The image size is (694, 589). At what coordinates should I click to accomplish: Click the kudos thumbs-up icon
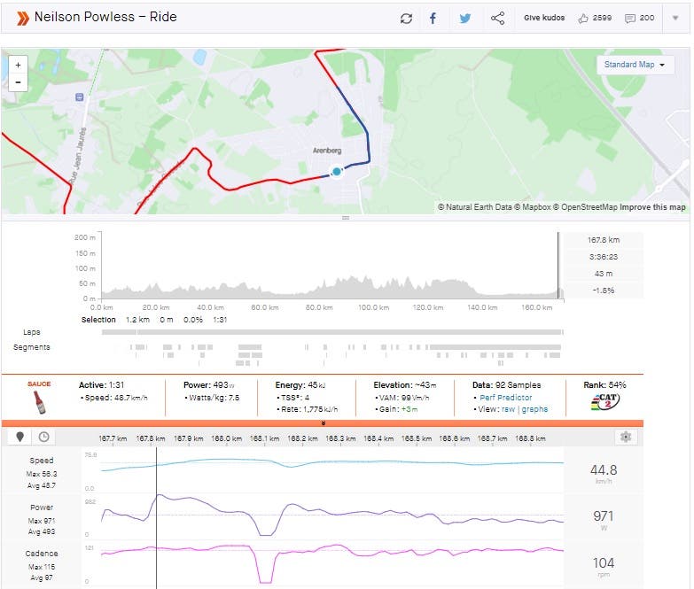pos(583,18)
